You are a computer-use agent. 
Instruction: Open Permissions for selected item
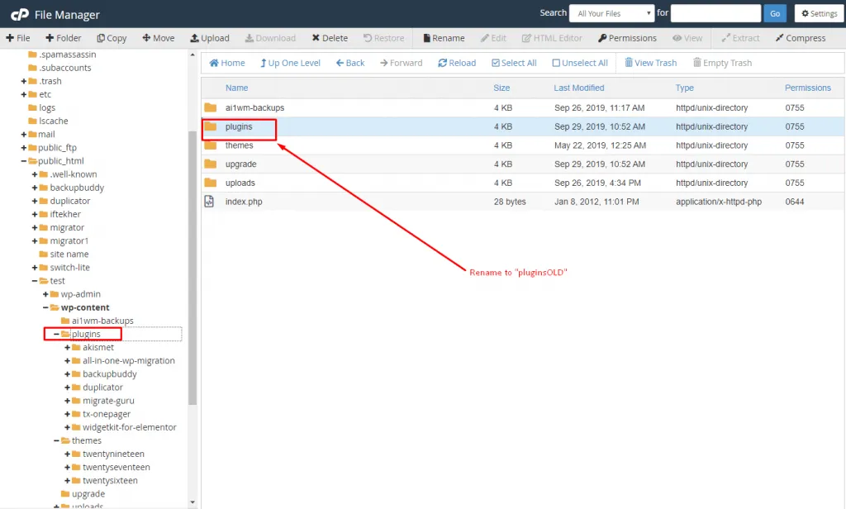tap(627, 38)
